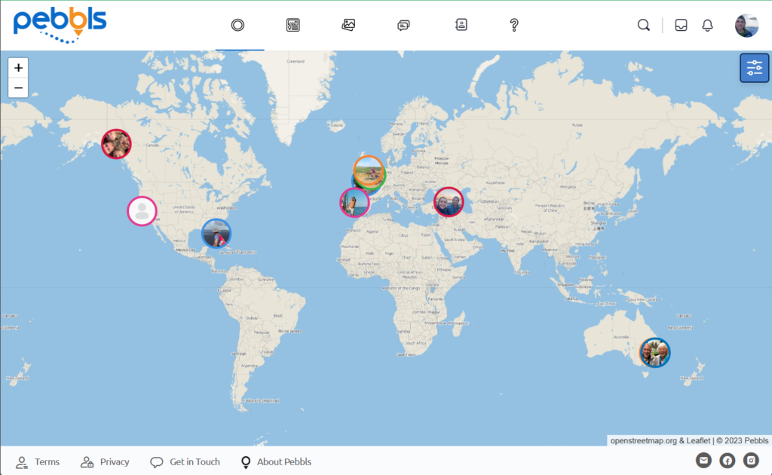Click the Pebbls logo
This screenshot has width=772, height=475.
(x=60, y=25)
